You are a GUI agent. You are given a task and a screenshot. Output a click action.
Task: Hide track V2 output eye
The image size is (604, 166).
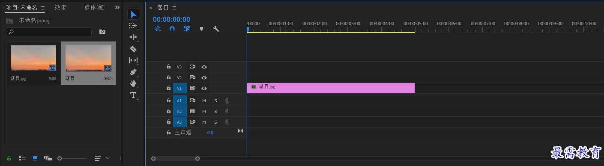point(204,77)
